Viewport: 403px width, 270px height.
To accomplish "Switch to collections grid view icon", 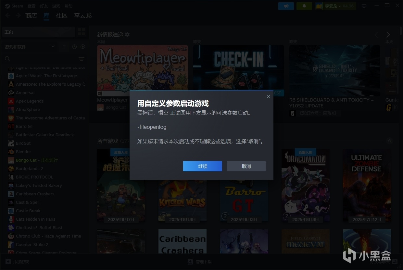I will tap(82, 32).
